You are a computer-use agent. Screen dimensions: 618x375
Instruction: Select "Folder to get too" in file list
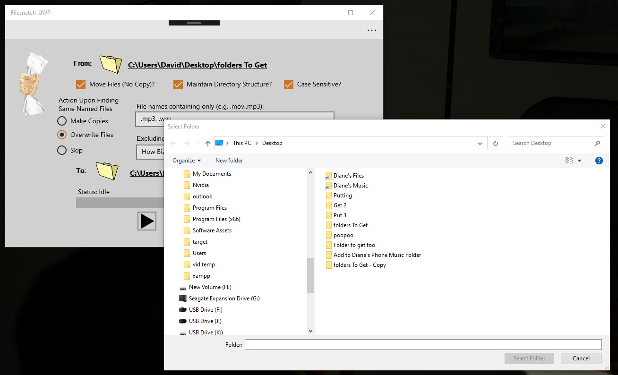tap(354, 245)
